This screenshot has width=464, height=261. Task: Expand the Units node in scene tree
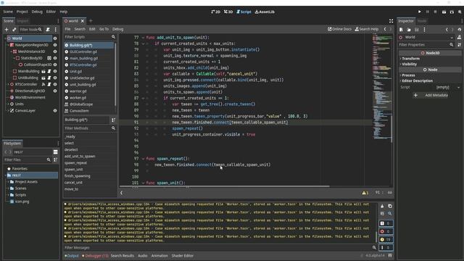point(8,104)
